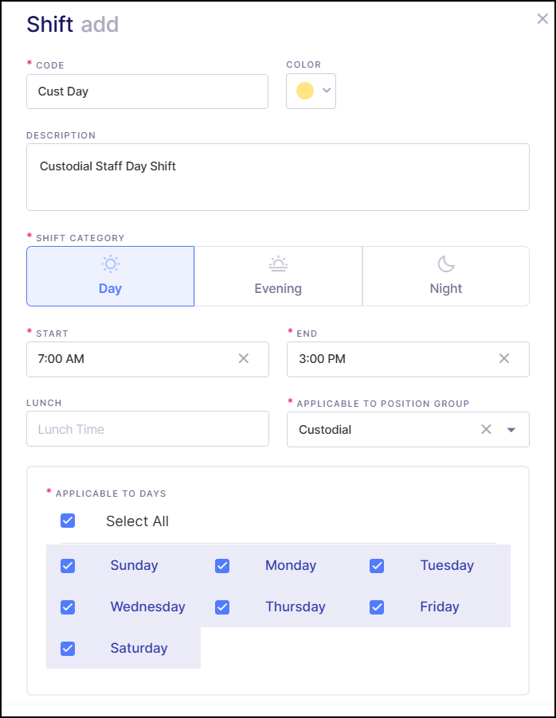The image size is (556, 718).
Task: Click the yellow color swatch
Action: (x=305, y=91)
